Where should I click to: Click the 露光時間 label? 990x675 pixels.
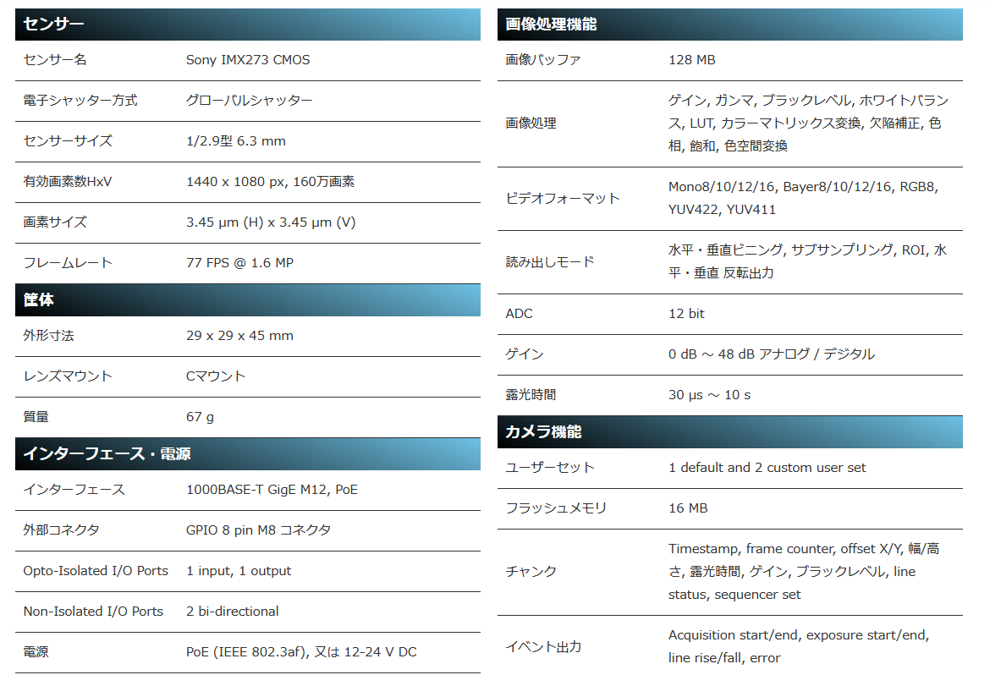pos(531,395)
